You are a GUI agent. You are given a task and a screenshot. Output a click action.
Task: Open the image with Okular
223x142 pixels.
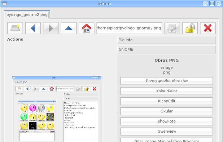coord(167,111)
